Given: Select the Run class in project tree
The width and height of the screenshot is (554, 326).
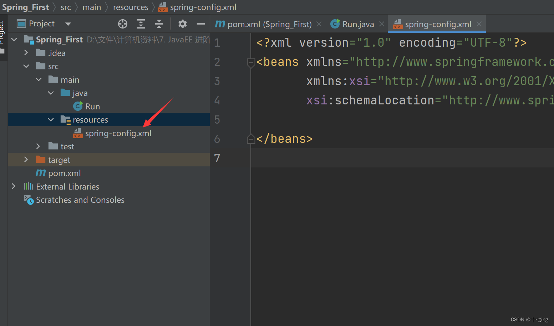Looking at the screenshot, I should coord(92,106).
